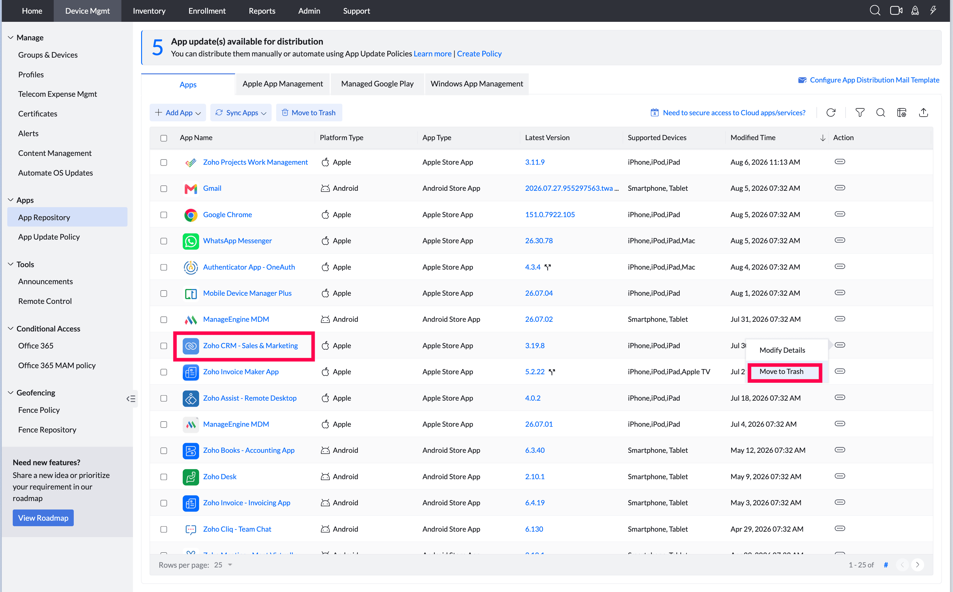The image size is (953, 592).
Task: Click the Move to Trash toolbar button
Action: (309, 113)
